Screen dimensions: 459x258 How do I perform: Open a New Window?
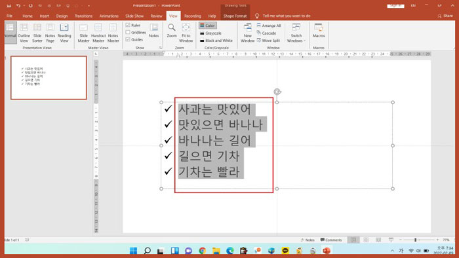point(247,33)
